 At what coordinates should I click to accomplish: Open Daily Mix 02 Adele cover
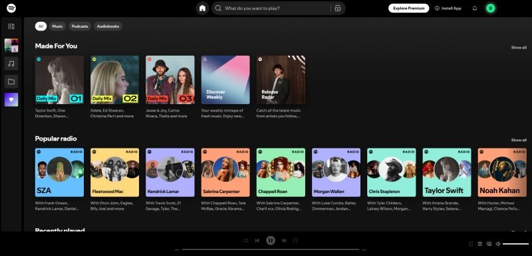coord(114,80)
